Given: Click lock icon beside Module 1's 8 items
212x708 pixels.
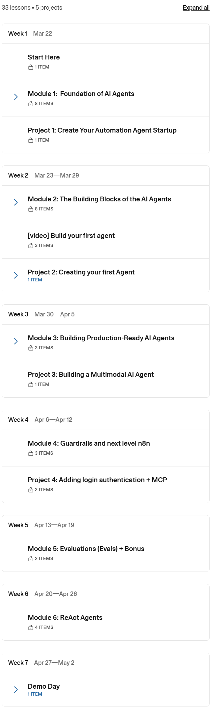Looking at the screenshot, I should click(30, 104).
